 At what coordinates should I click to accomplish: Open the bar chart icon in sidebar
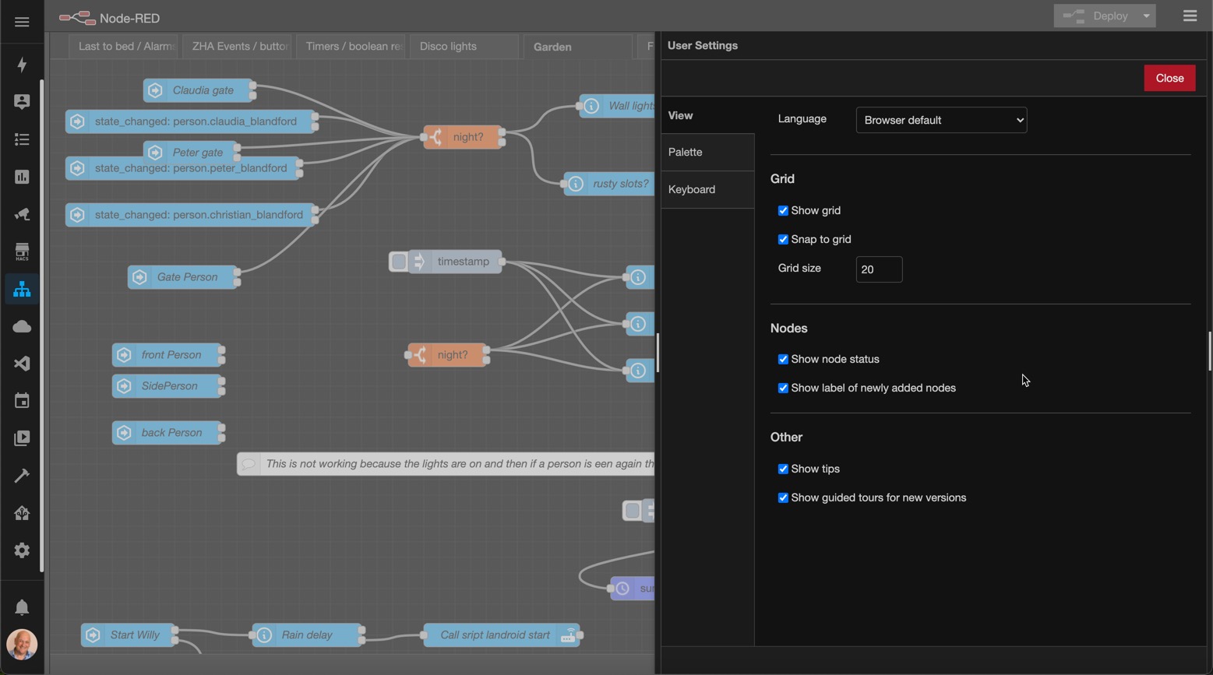click(x=22, y=177)
